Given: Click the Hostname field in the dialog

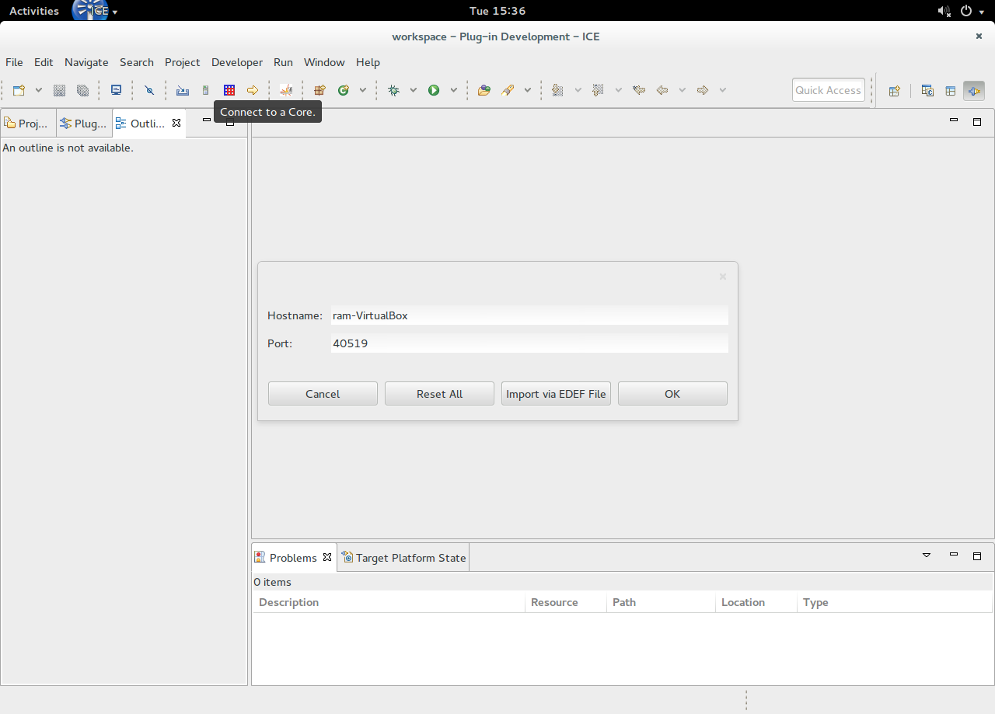Looking at the screenshot, I should point(529,315).
